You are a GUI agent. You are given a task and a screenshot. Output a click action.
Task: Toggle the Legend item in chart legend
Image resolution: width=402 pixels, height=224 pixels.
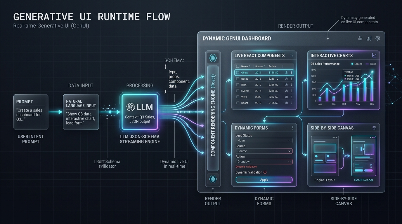click(356, 64)
